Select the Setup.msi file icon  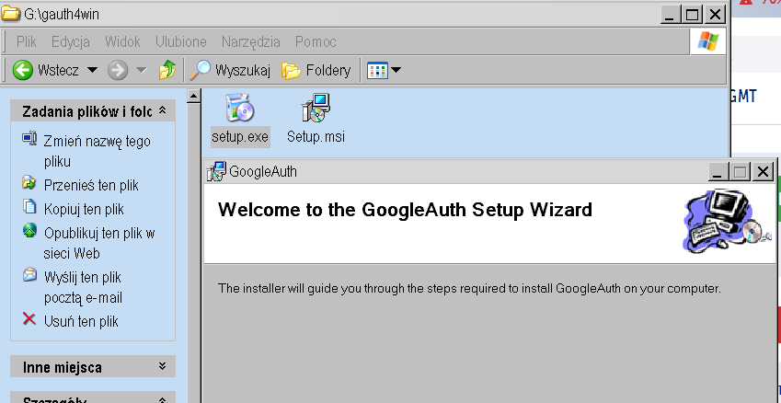(316, 108)
